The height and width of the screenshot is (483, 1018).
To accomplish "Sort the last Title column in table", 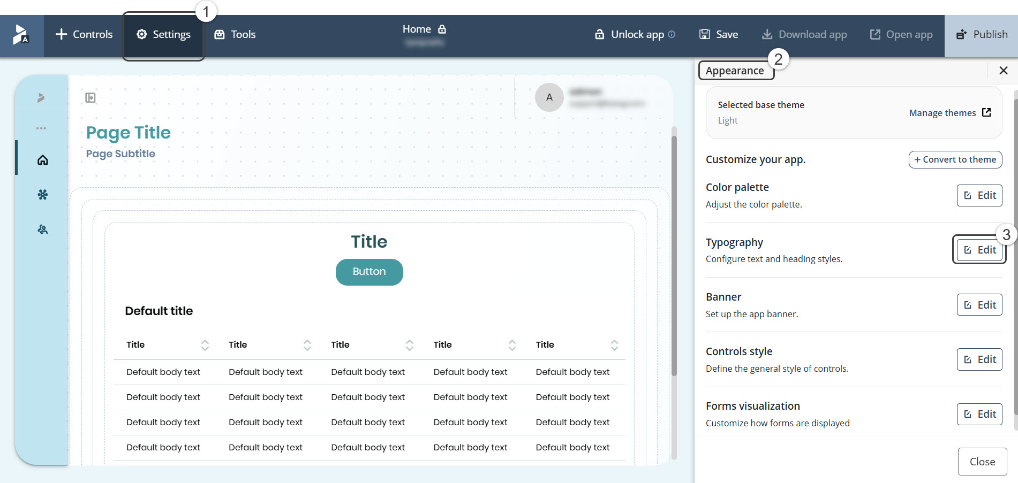I will (614, 345).
